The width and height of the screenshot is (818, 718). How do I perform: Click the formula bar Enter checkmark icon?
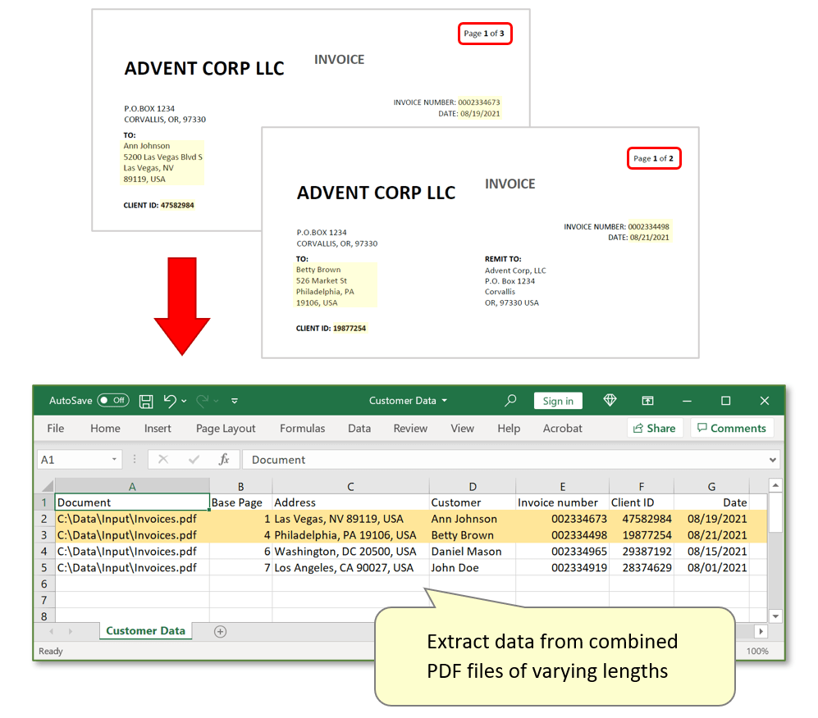[194, 459]
